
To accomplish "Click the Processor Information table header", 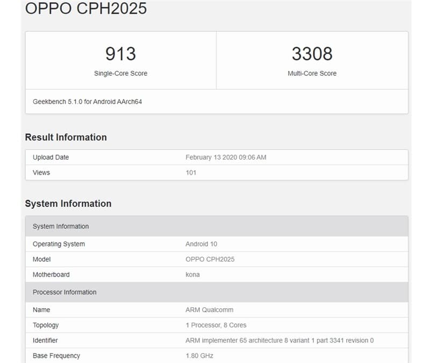I will point(217,292).
